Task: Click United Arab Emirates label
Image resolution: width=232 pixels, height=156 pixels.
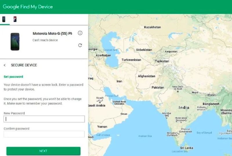Action: pyautogui.click(x=119, y=103)
